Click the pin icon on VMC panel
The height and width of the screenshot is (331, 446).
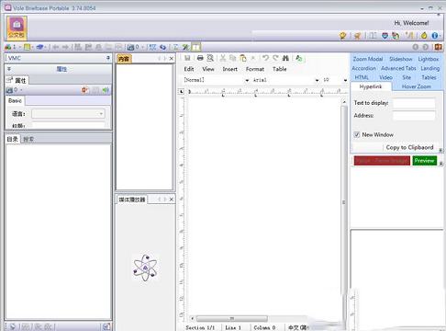tap(108, 58)
